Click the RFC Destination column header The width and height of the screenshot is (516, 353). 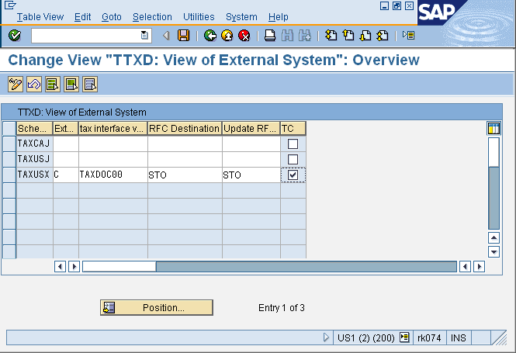184,128
